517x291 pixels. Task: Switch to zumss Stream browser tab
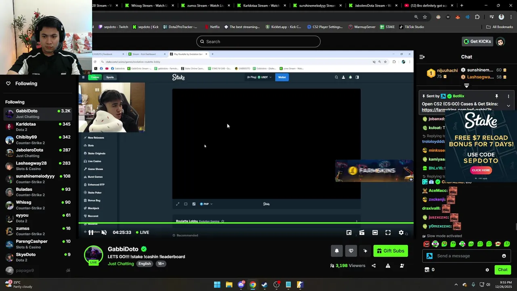[205, 6]
